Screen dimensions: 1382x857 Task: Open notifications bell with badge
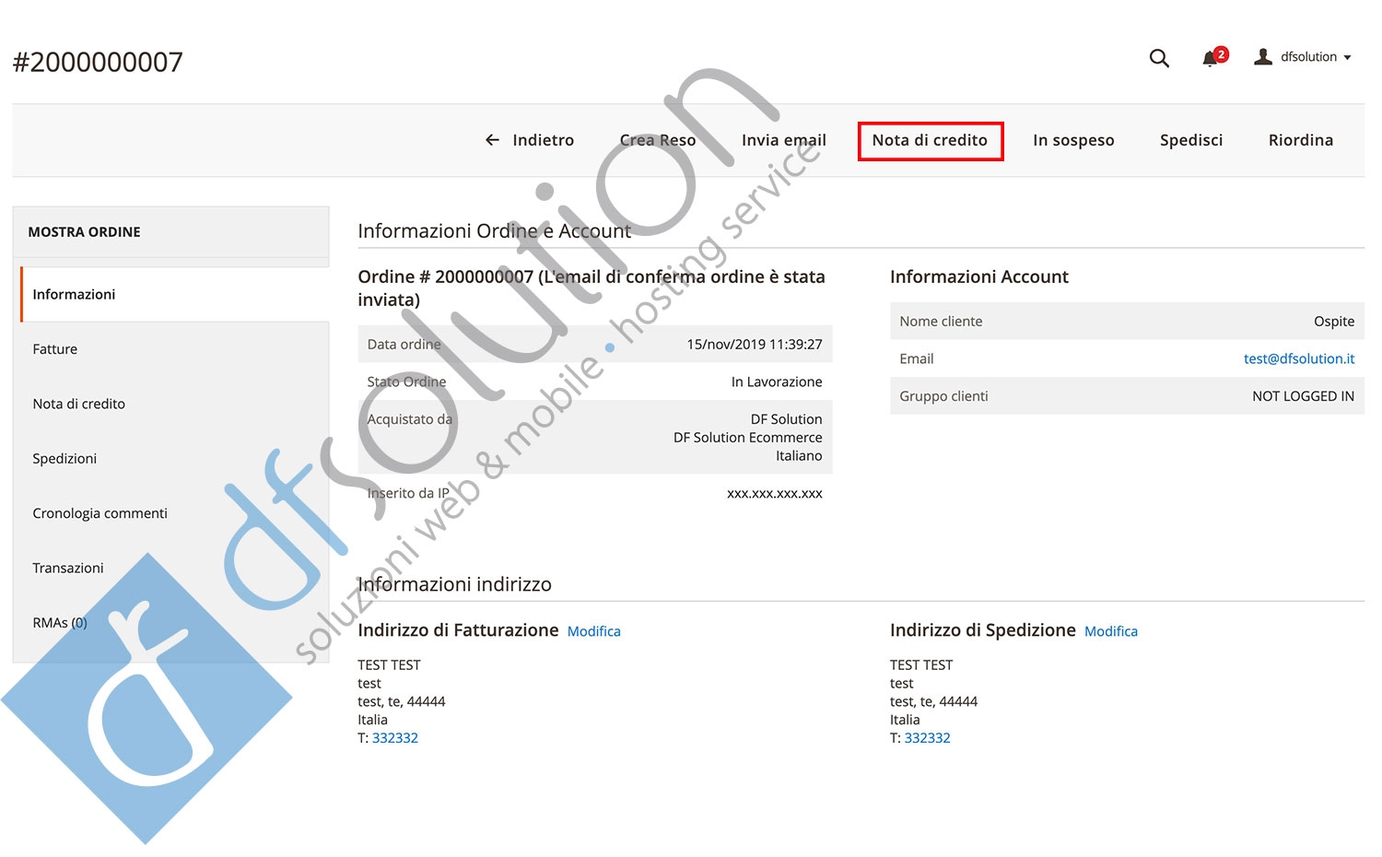[x=1214, y=57]
